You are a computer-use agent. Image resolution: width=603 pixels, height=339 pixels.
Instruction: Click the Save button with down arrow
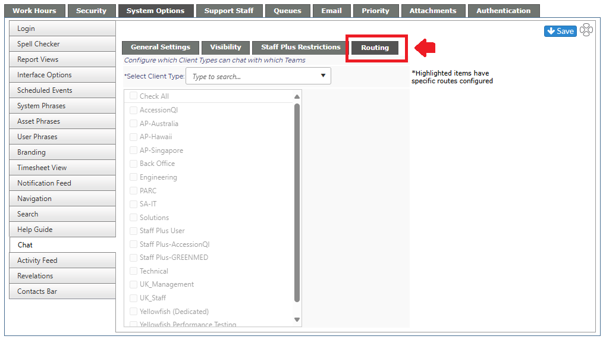560,31
